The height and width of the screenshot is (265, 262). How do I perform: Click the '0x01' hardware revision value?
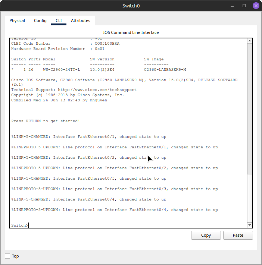[100, 49]
